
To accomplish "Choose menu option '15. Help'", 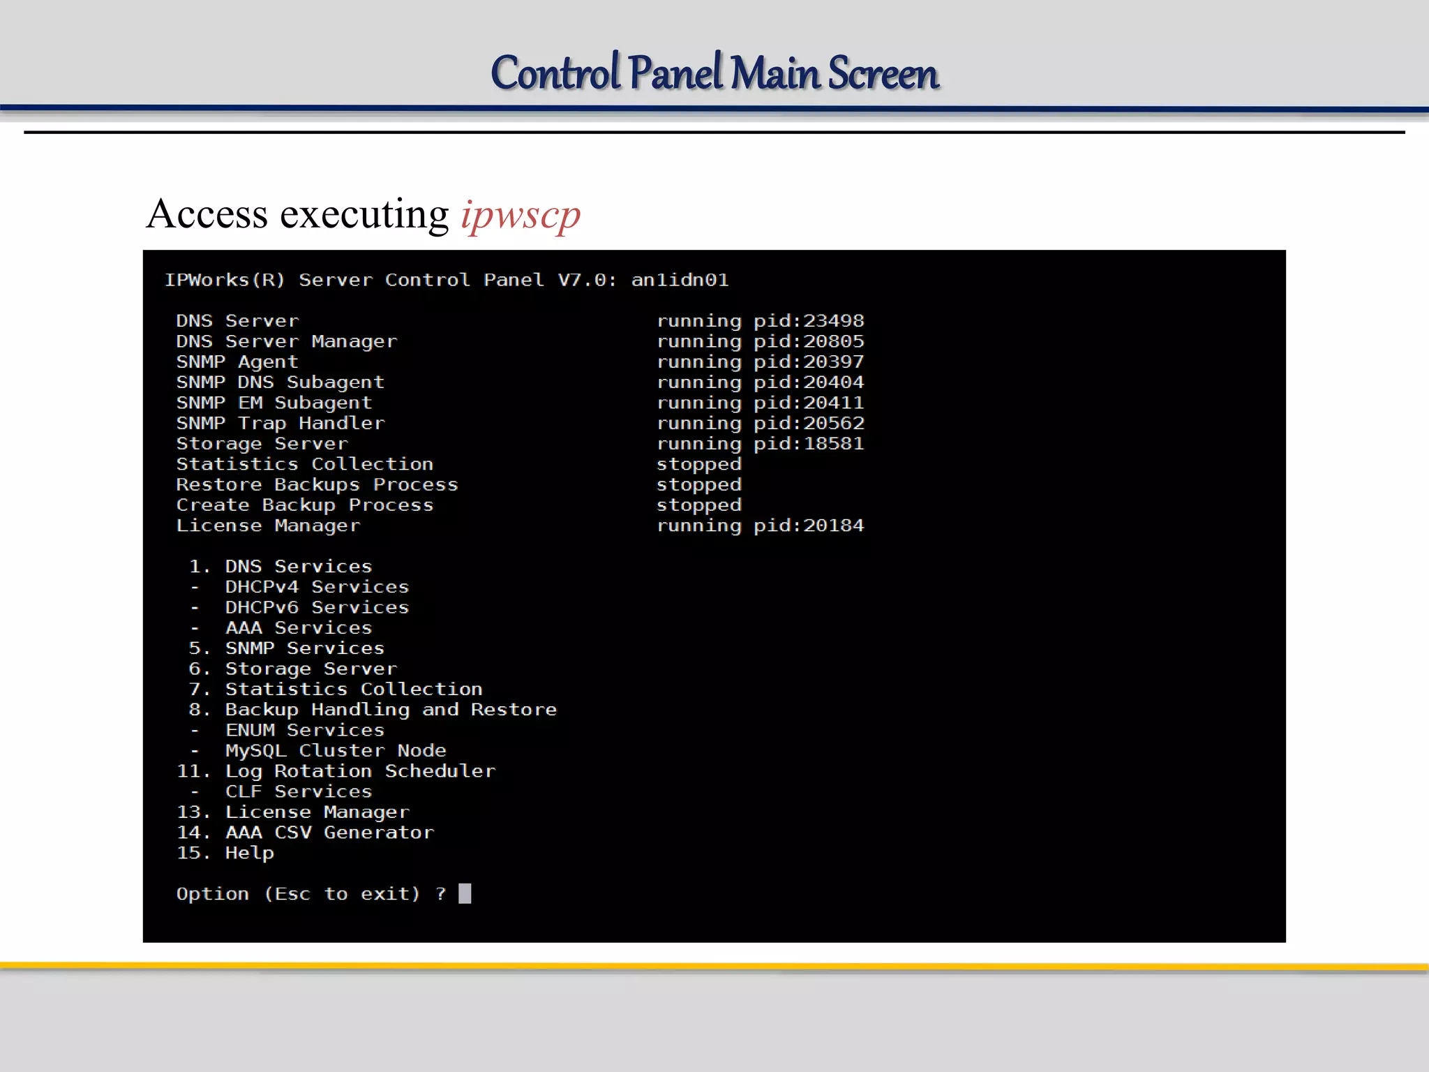I will click(225, 853).
